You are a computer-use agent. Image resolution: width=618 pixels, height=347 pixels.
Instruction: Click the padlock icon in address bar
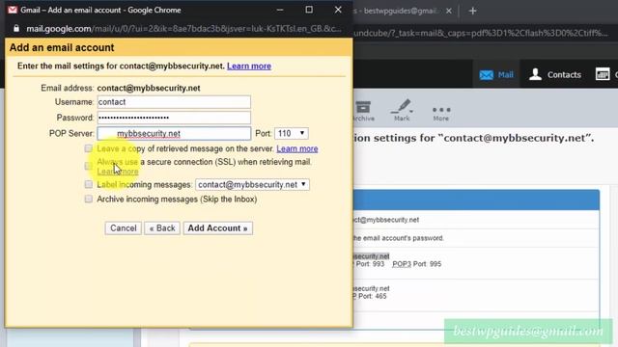point(16,29)
